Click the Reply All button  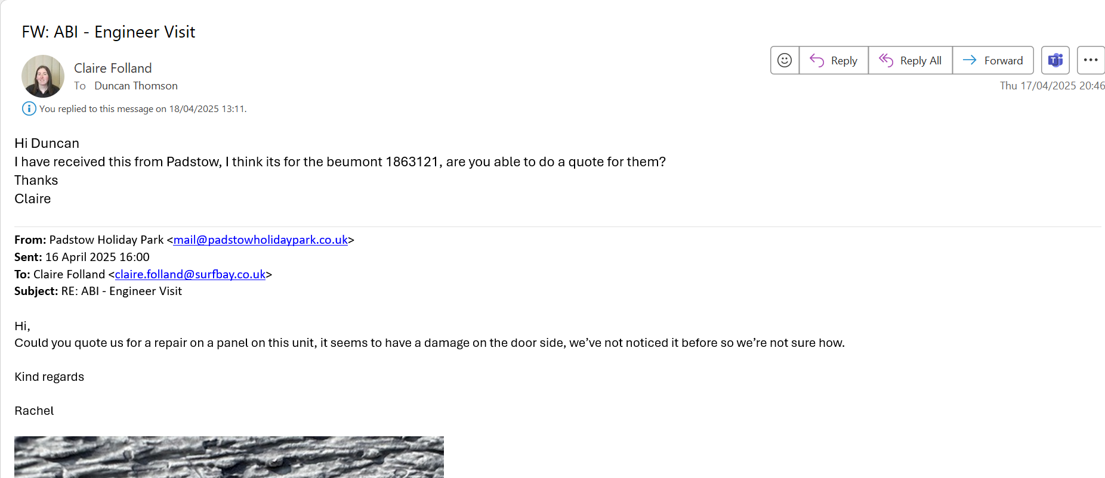(x=910, y=60)
